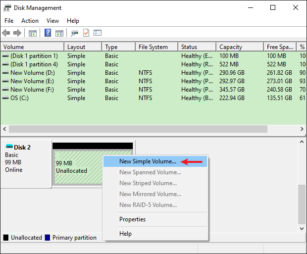The image size is (307, 254).
Task: Click the 222.94 GB capacity cell
Action: 232,98
